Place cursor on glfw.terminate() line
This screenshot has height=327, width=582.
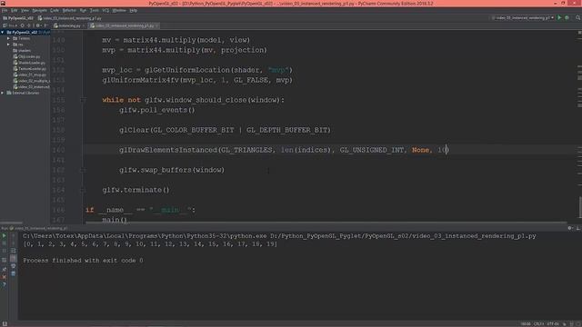(135, 190)
